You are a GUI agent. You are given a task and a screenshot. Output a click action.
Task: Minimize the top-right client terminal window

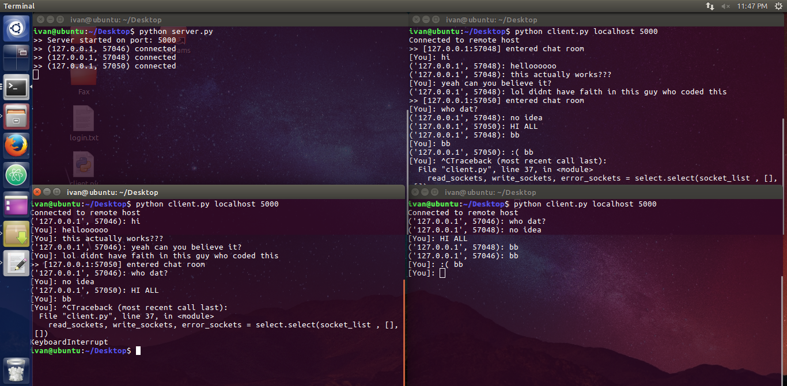coord(426,20)
